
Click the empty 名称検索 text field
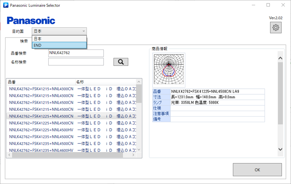(76, 62)
